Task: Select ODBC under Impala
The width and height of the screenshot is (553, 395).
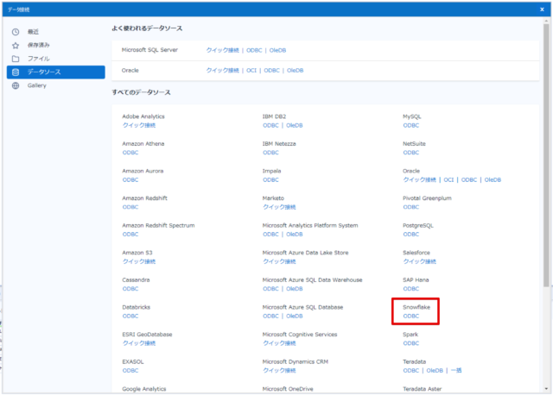Action: (x=270, y=180)
